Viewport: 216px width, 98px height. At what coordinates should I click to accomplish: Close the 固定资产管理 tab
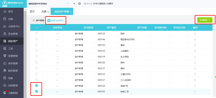[70, 12]
